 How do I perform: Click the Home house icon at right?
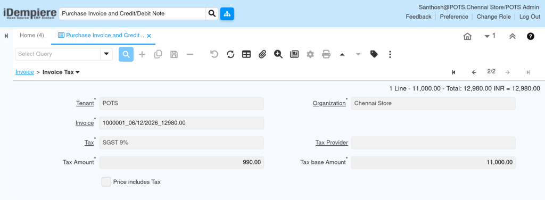point(467,36)
